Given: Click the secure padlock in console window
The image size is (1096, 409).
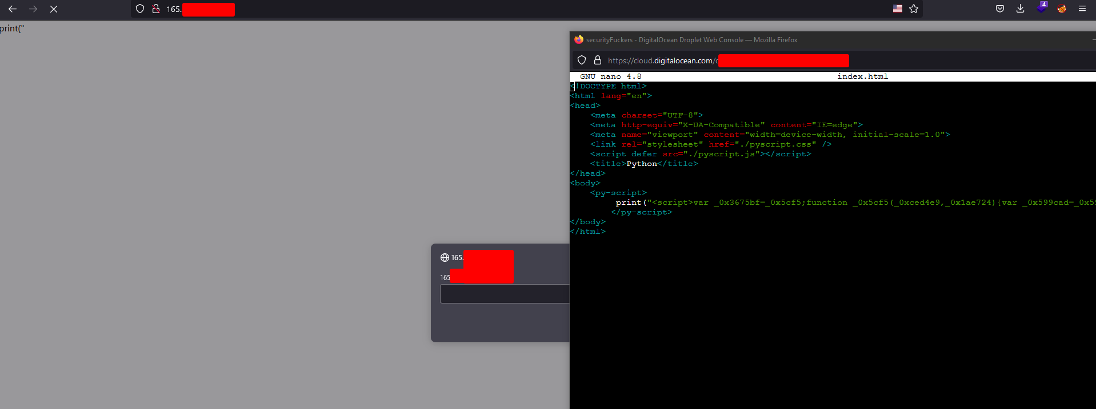Looking at the screenshot, I should coord(598,60).
